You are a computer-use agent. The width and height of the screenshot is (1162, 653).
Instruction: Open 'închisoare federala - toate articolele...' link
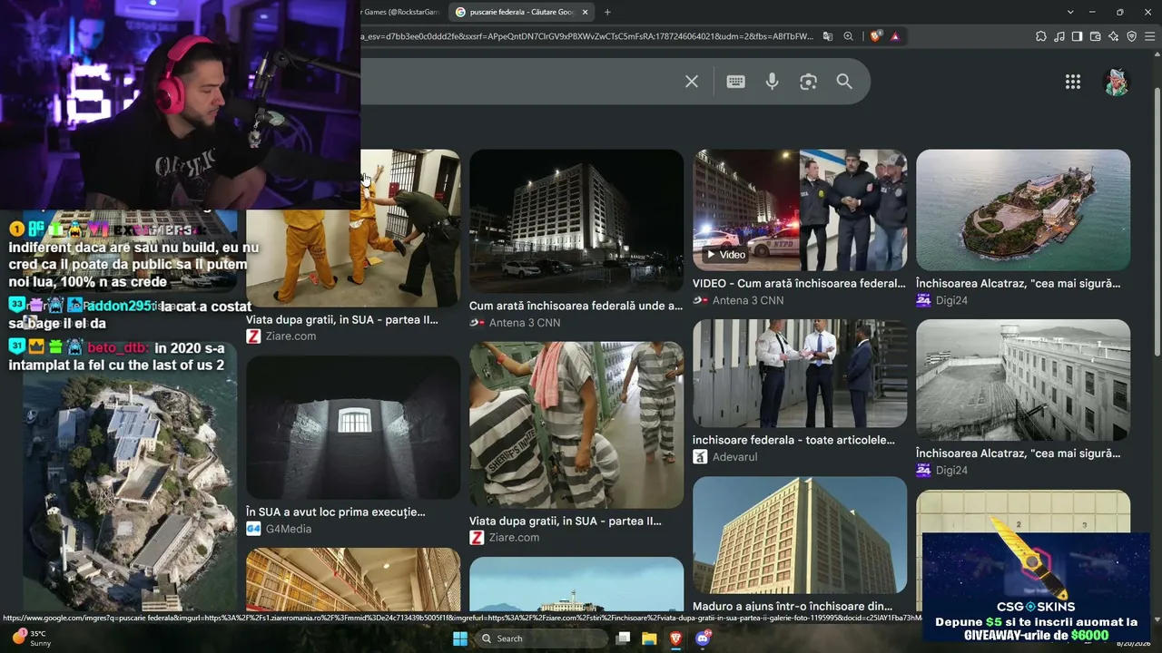click(x=793, y=440)
